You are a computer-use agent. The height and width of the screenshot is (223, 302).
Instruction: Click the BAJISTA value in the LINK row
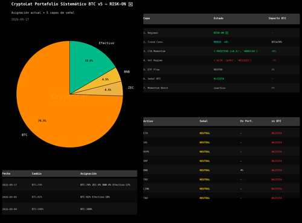tap(277, 189)
